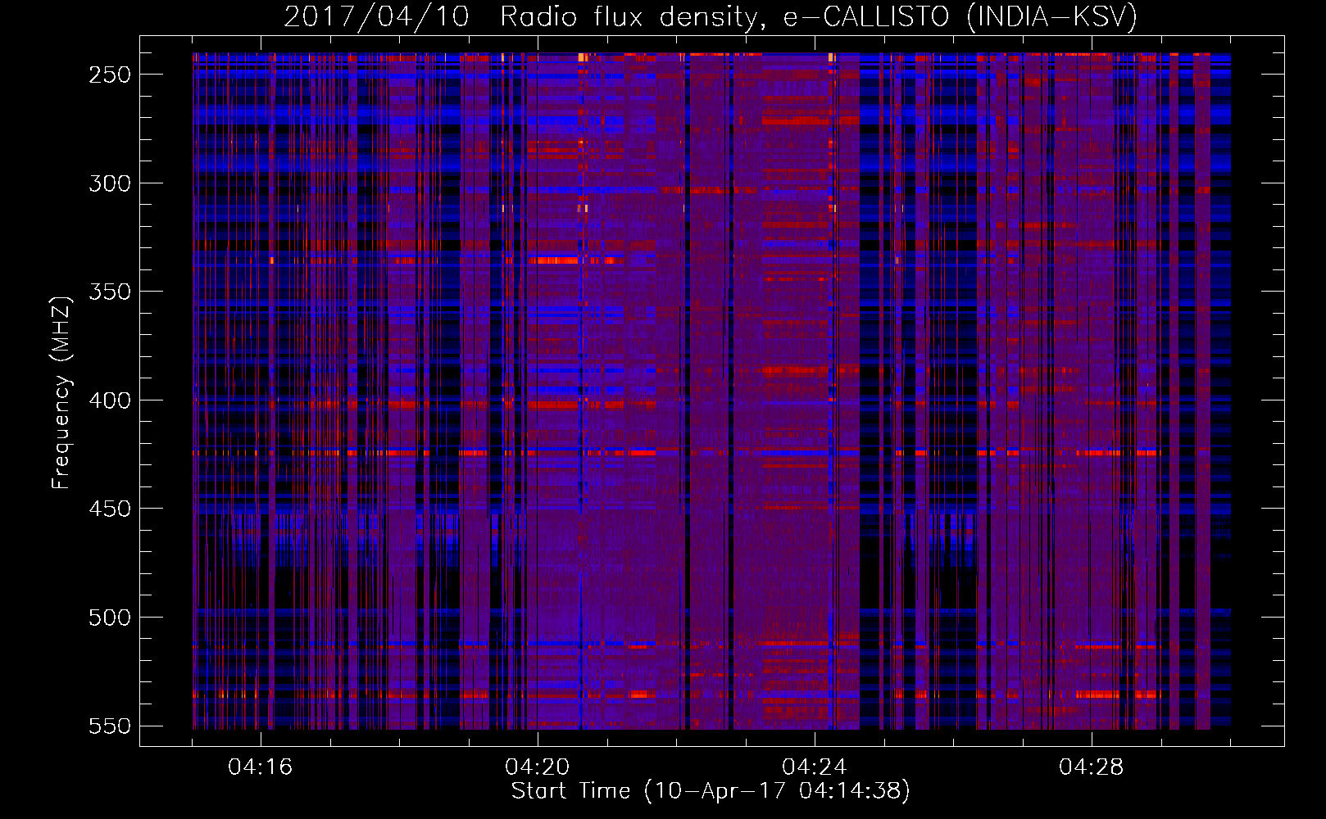Image resolution: width=1326 pixels, height=819 pixels.
Task: Click the 550 frequency tick label
Action: click(110, 726)
